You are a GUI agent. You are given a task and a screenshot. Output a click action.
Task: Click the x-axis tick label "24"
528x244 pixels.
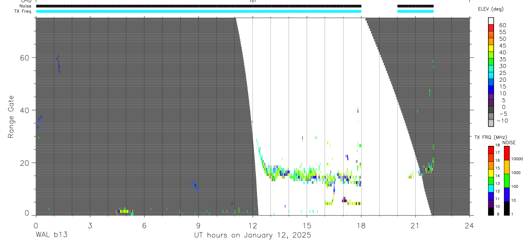(x=470, y=225)
